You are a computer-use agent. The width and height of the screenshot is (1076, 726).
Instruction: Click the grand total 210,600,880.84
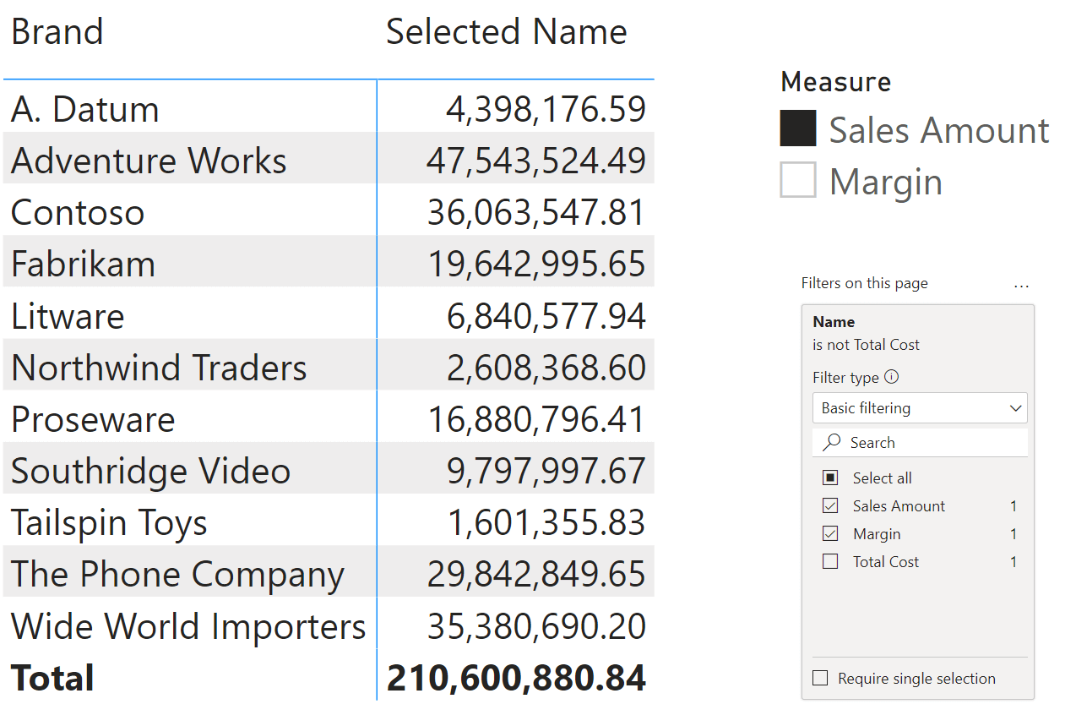coord(516,678)
